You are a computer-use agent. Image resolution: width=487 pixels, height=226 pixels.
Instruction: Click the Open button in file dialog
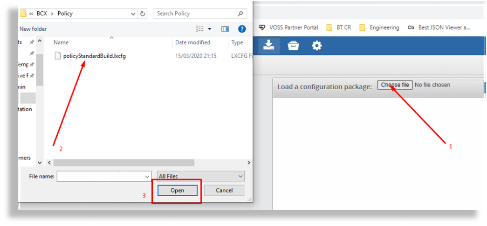coord(177,190)
